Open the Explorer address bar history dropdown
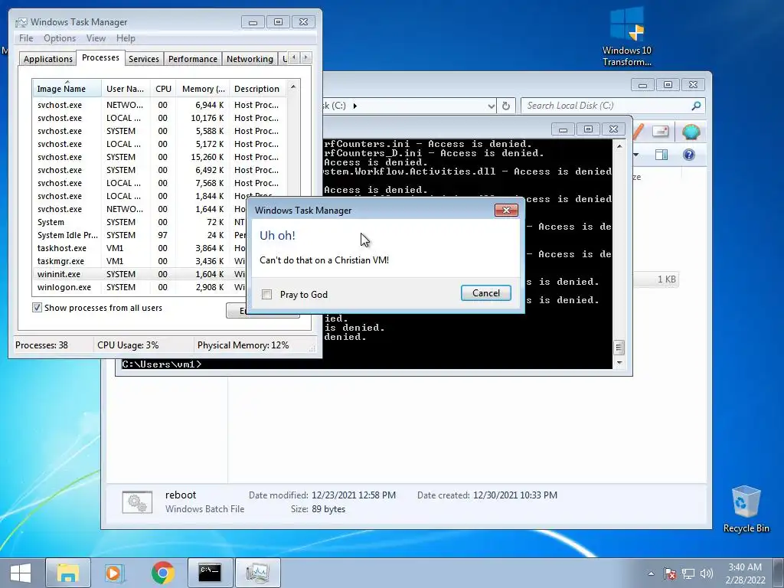784x588 pixels. click(x=491, y=106)
